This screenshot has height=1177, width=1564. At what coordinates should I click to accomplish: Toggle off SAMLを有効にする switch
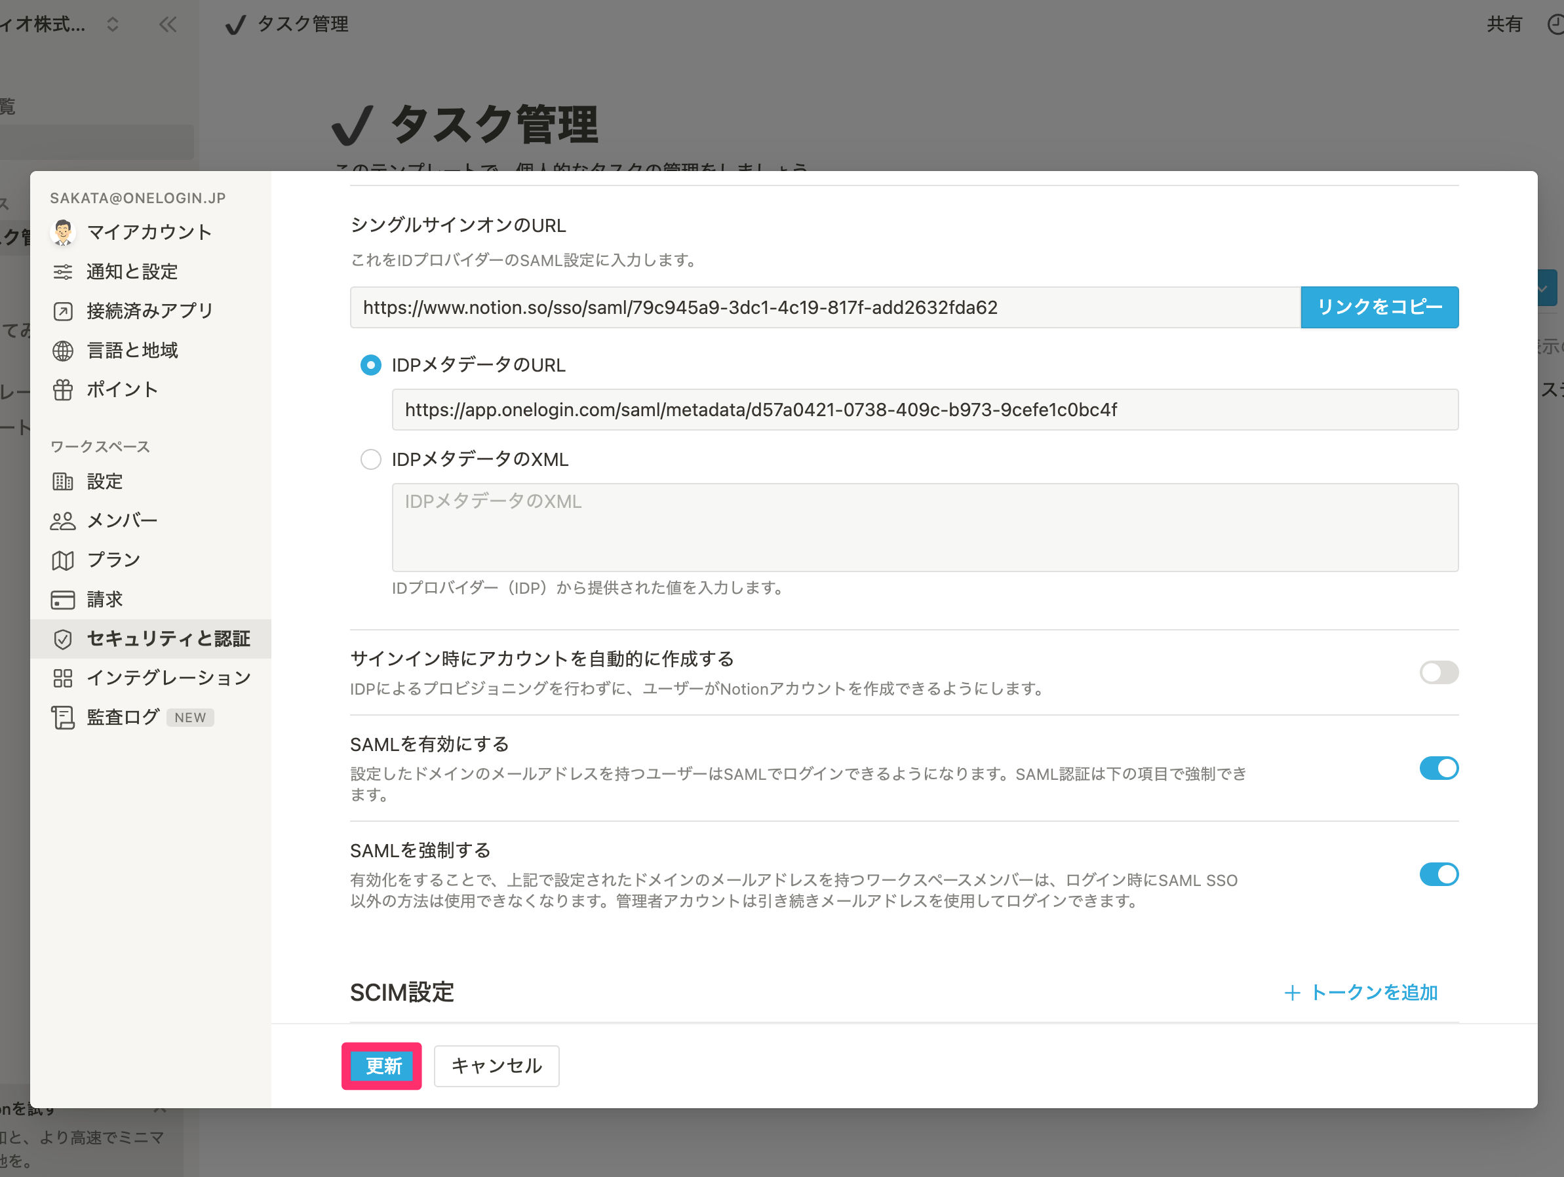[x=1439, y=769]
